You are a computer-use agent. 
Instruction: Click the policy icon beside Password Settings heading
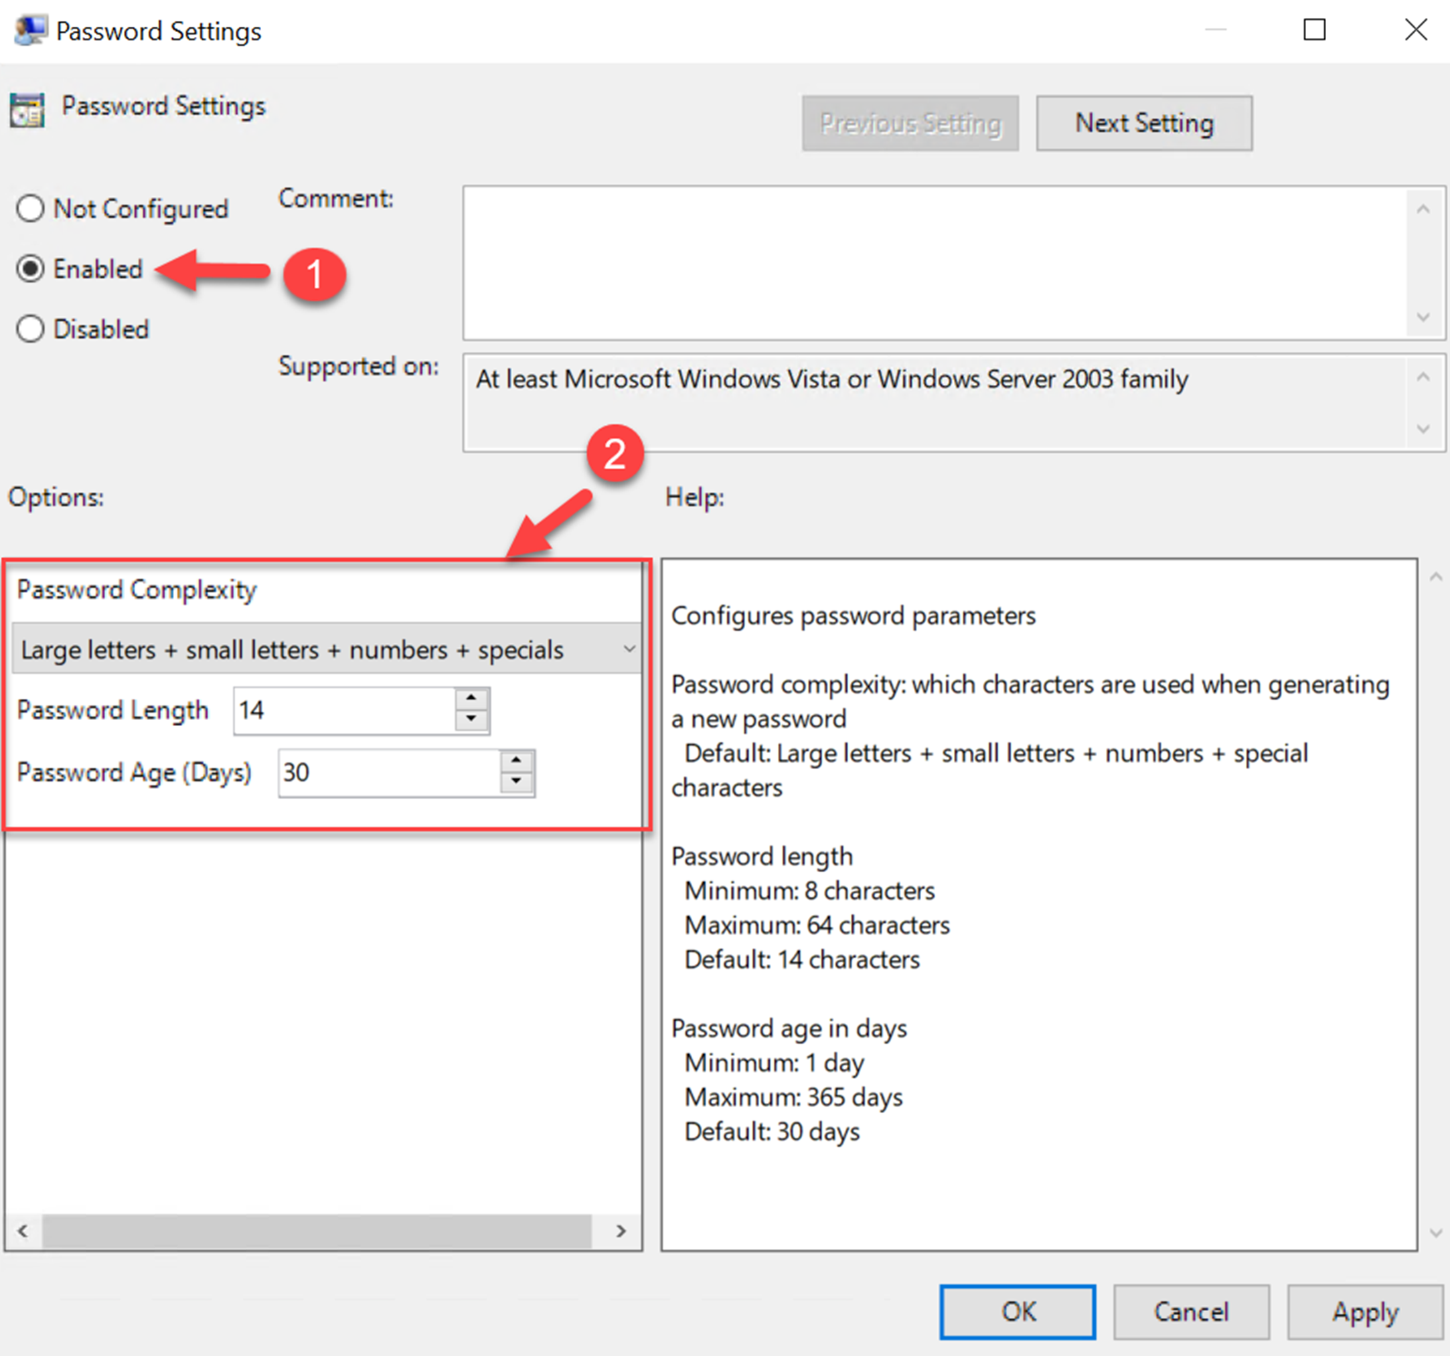(27, 110)
